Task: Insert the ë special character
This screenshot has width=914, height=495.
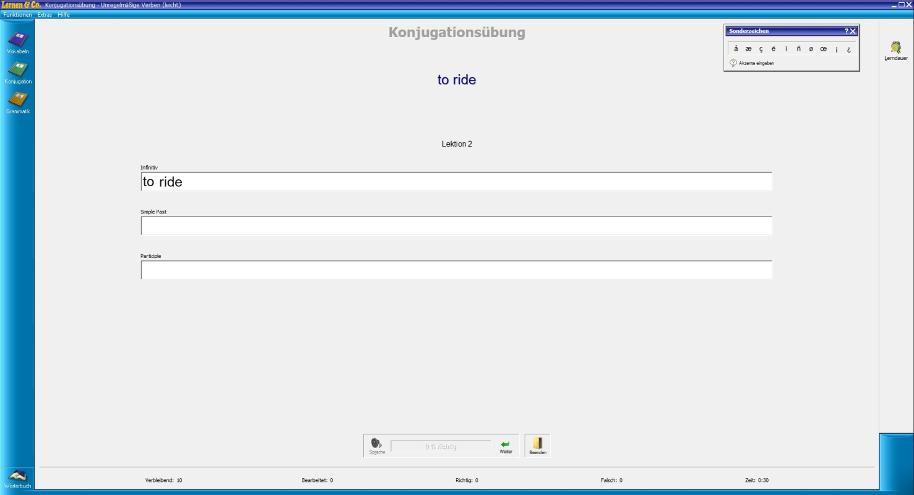Action: tap(773, 49)
